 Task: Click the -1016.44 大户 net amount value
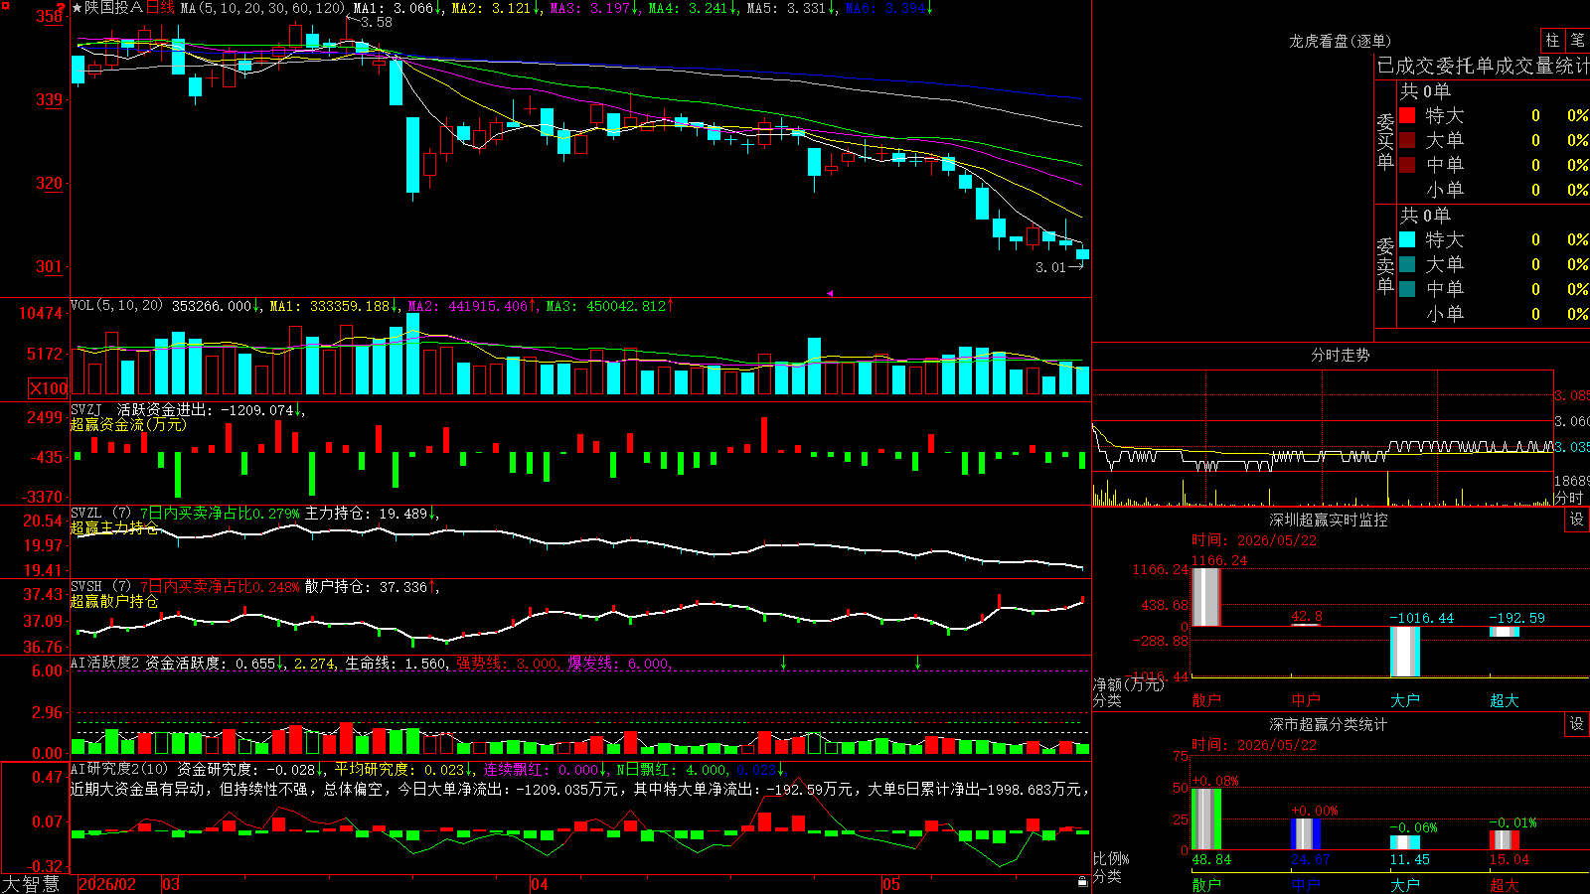coord(1421,618)
